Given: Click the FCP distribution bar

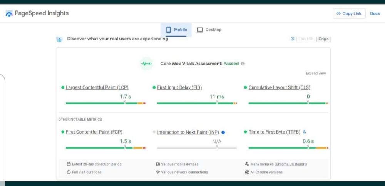Looking at the screenshot, I should pyautogui.click(x=105, y=148).
